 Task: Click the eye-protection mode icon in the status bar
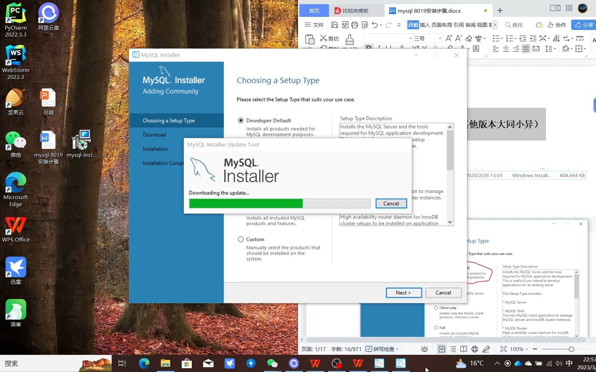tap(425, 349)
